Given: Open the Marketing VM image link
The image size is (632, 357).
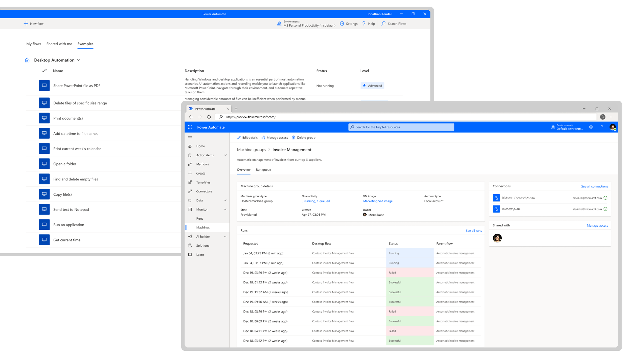Looking at the screenshot, I should point(378,201).
